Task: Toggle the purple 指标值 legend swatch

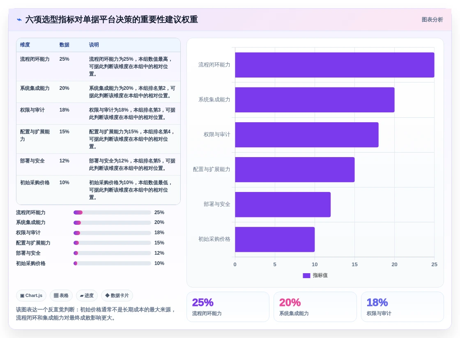Action: pos(306,276)
